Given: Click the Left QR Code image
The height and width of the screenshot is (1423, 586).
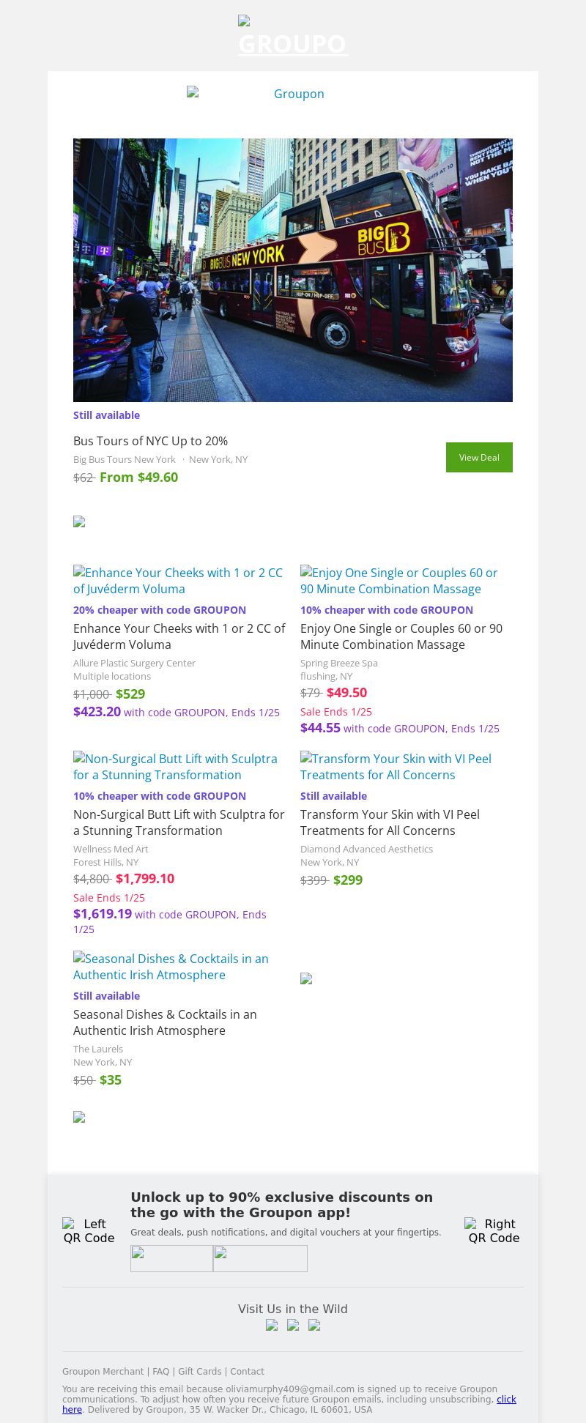Looking at the screenshot, I should click(x=89, y=1231).
